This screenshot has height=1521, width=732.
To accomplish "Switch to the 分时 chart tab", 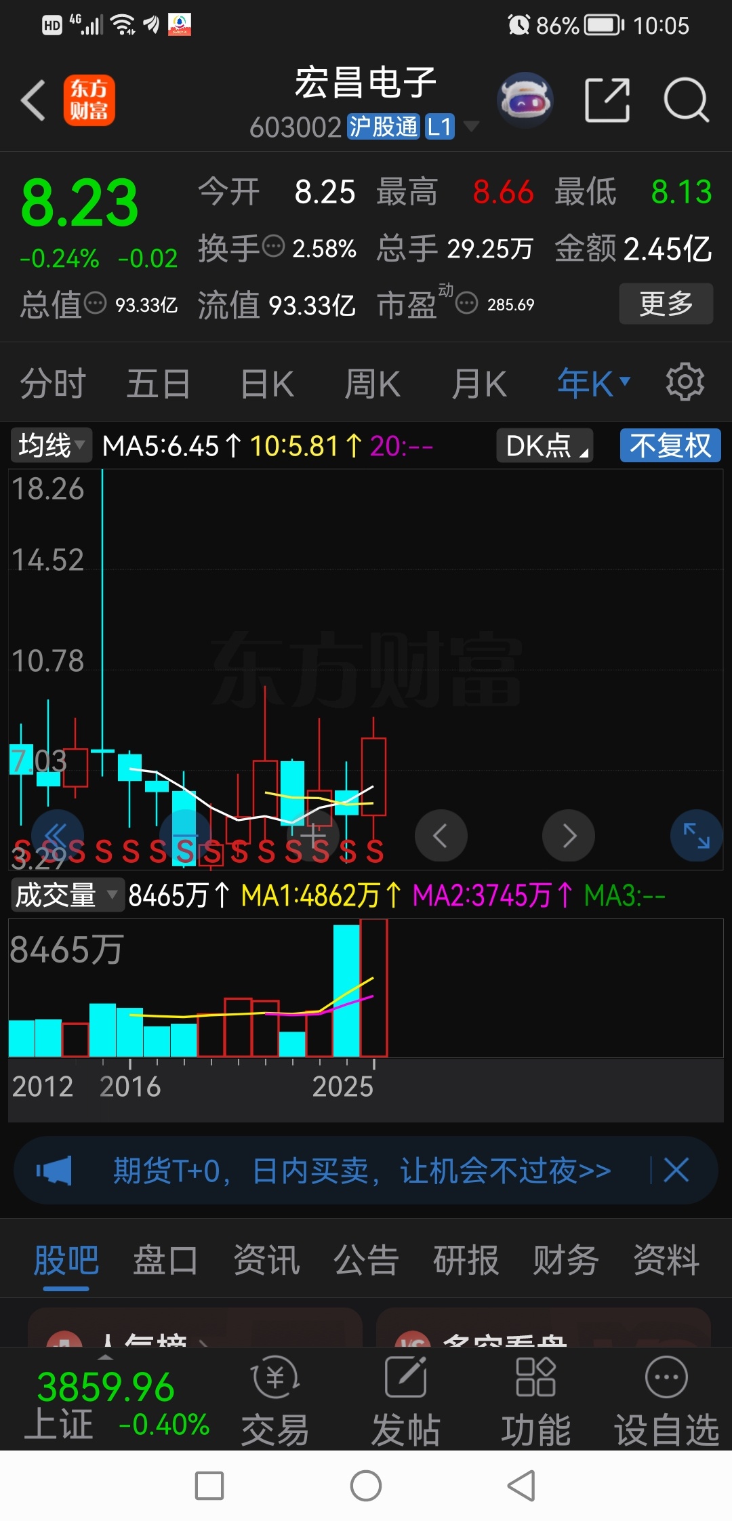I will coord(53,384).
